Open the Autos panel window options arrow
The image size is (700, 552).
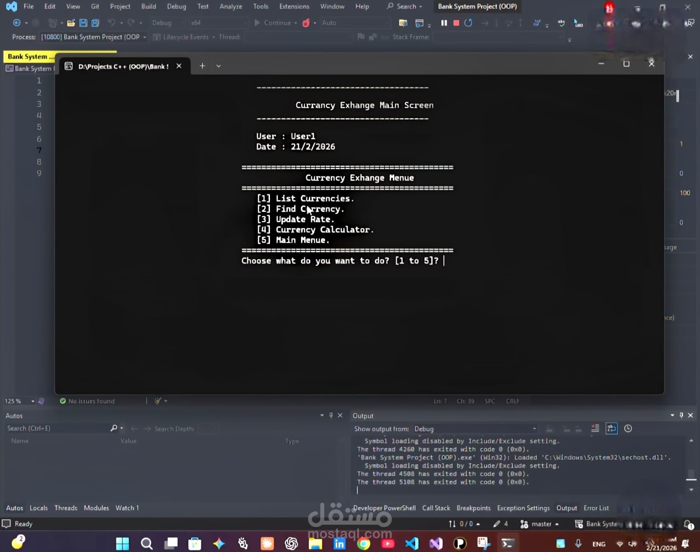coord(322,415)
